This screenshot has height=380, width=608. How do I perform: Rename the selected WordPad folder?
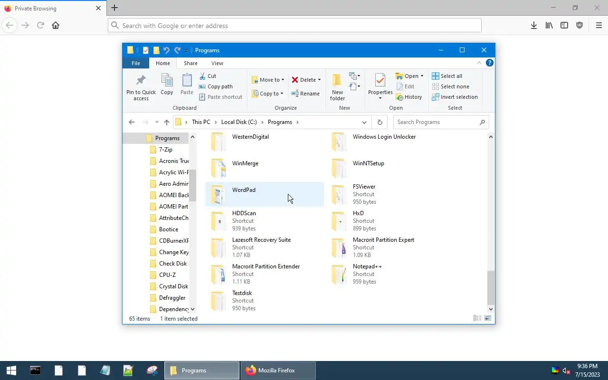point(305,94)
